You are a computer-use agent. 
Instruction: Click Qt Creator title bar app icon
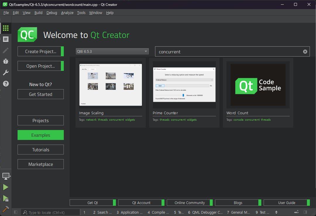coord(5,4)
